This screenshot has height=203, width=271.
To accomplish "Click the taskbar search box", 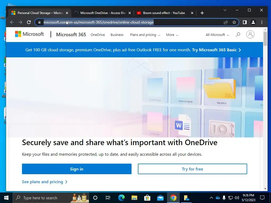I will [51, 198].
